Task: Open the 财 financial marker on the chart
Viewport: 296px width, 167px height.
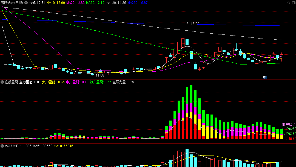Action: tap(265, 78)
